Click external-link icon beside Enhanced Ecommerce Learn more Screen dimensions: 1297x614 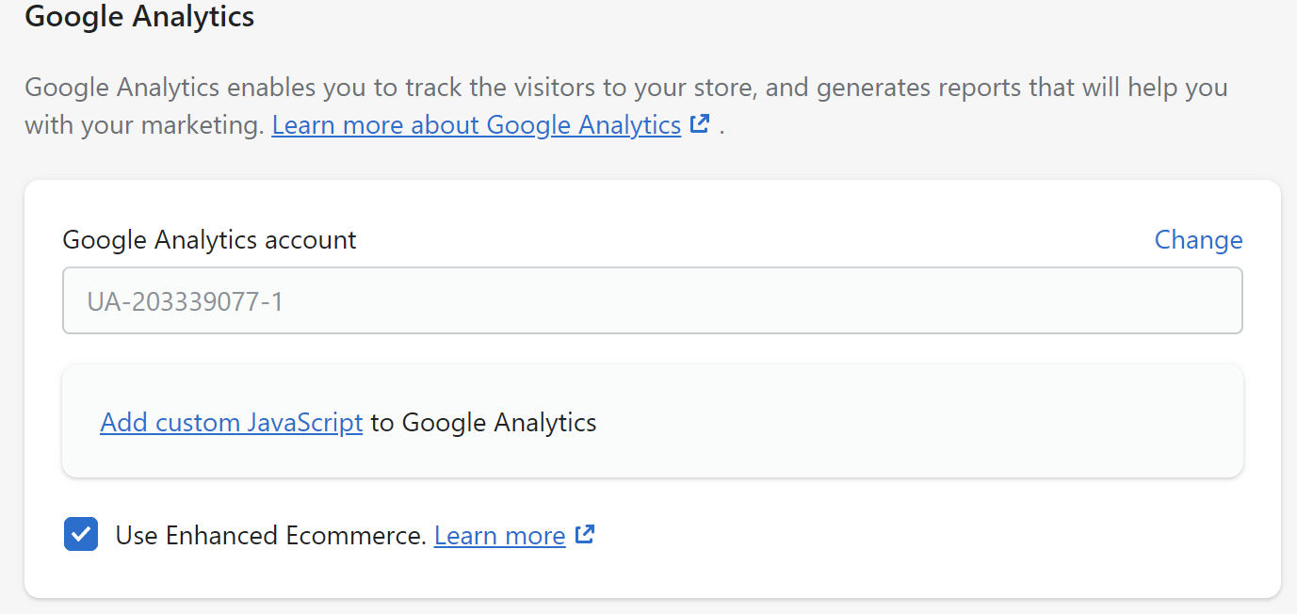tap(585, 535)
